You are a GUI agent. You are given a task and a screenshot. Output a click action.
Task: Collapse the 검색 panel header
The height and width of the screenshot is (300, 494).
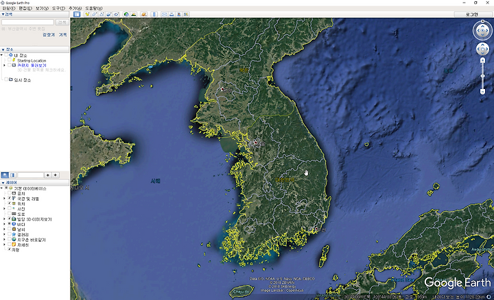point(35,14)
